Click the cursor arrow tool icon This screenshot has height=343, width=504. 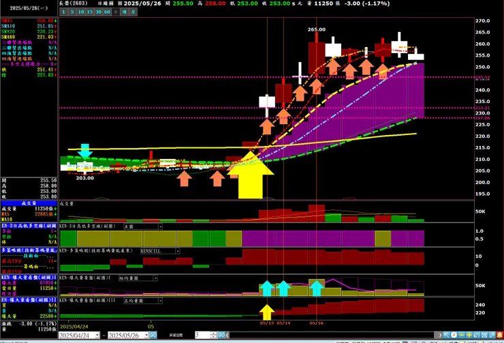446,335
